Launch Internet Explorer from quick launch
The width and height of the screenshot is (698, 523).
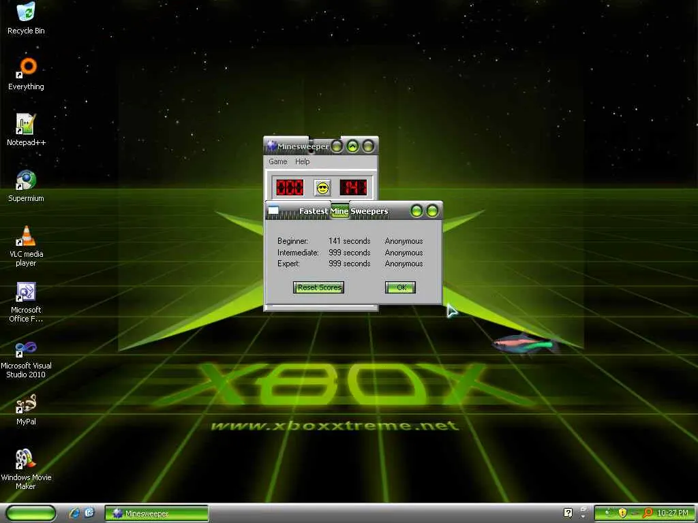(x=74, y=513)
